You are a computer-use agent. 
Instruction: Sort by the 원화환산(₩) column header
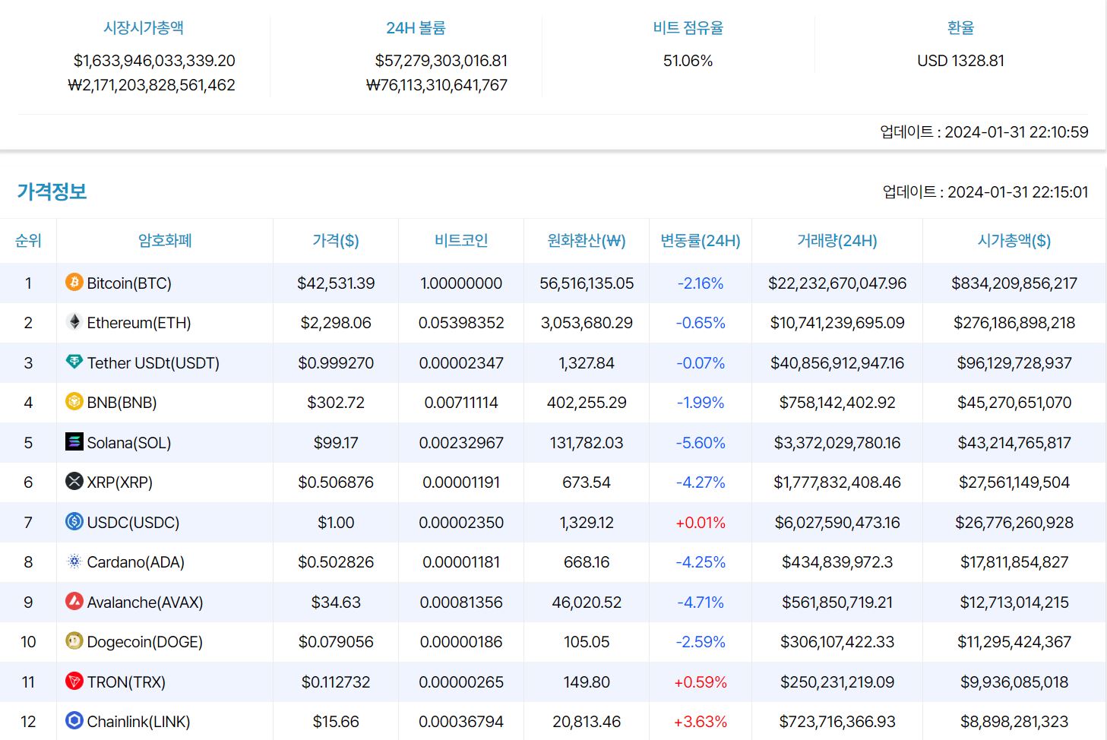coord(587,241)
